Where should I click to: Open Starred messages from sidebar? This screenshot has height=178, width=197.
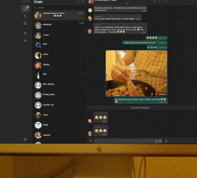[x=25, y=41]
